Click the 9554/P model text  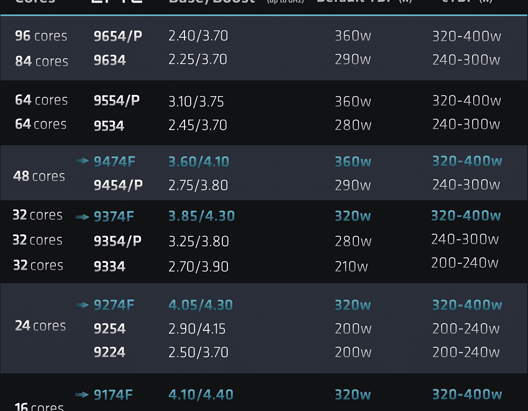117,100
